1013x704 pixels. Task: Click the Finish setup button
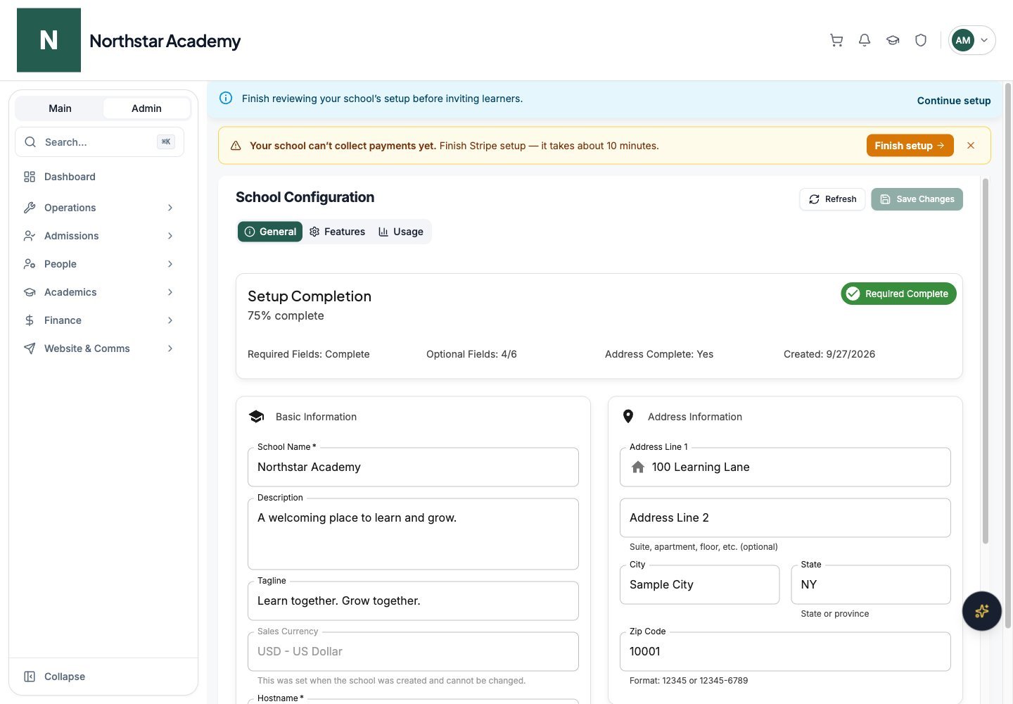[x=910, y=146]
